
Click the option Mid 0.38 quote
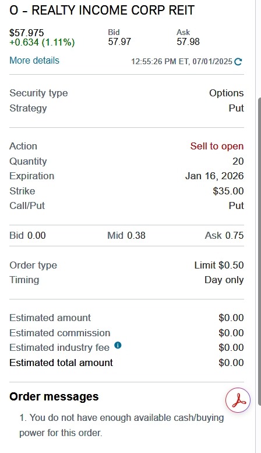point(126,235)
